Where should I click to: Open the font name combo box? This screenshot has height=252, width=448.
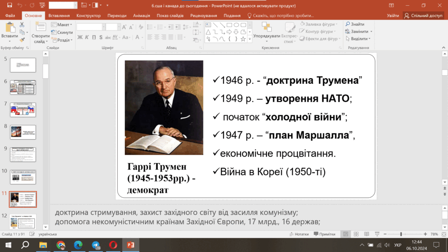click(x=91, y=27)
